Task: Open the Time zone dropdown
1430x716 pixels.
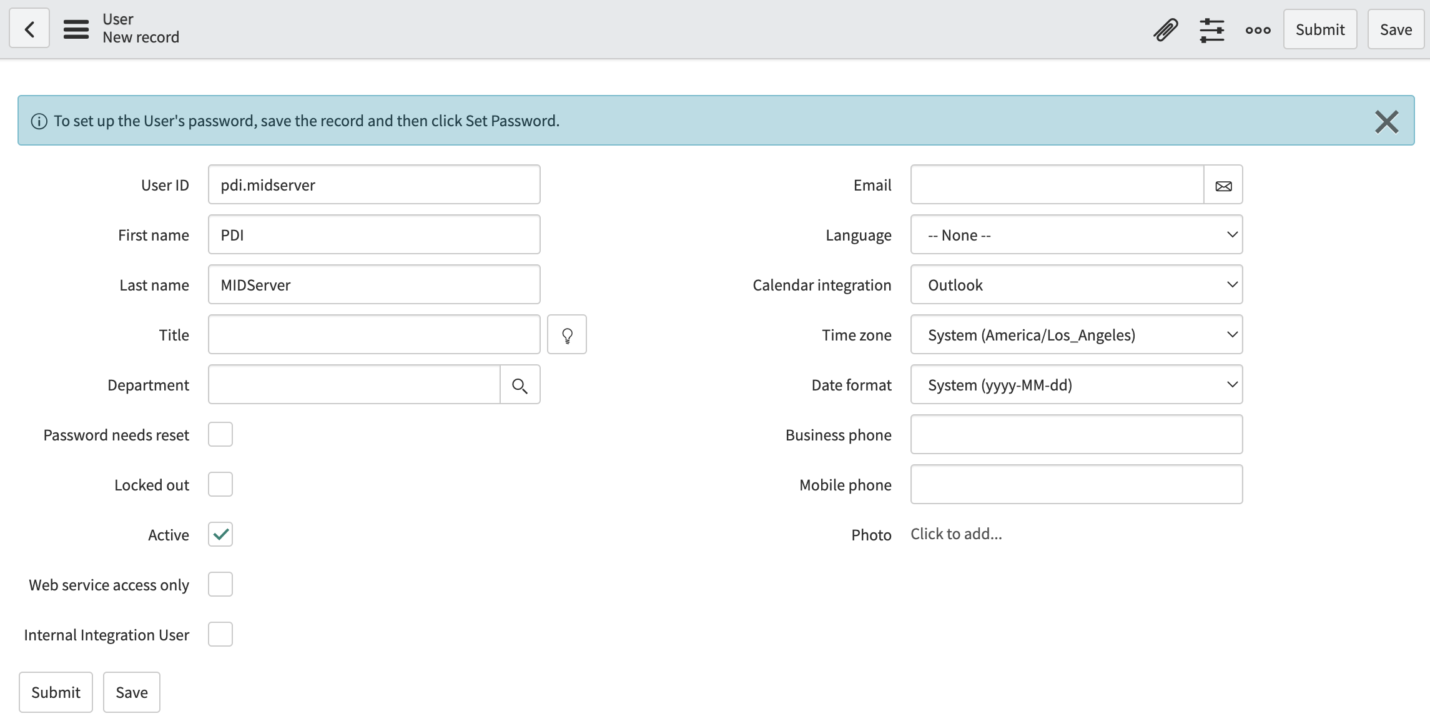Action: (x=1077, y=335)
